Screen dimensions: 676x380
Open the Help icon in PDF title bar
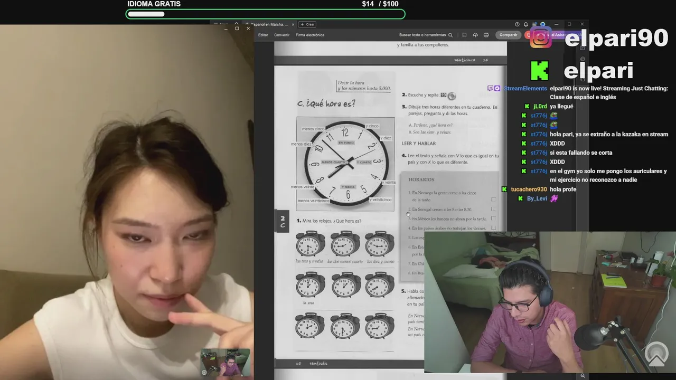(517, 24)
